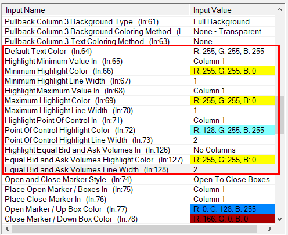Click the horizontal scrollbar thumb
Screen dimensions: 288x235
click(135, 229)
